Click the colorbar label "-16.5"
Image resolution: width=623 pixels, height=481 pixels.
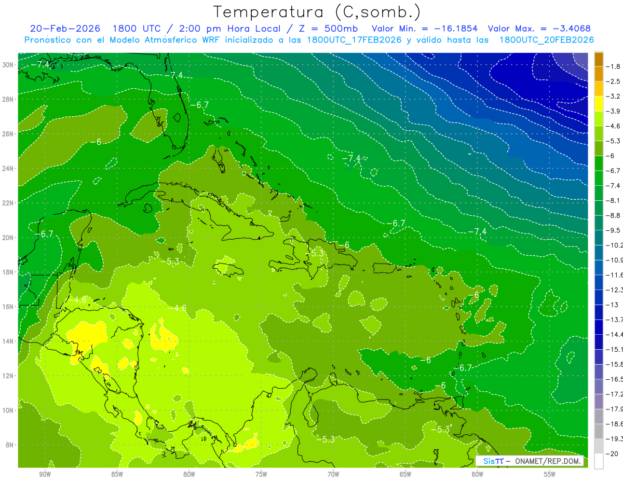[615, 379]
